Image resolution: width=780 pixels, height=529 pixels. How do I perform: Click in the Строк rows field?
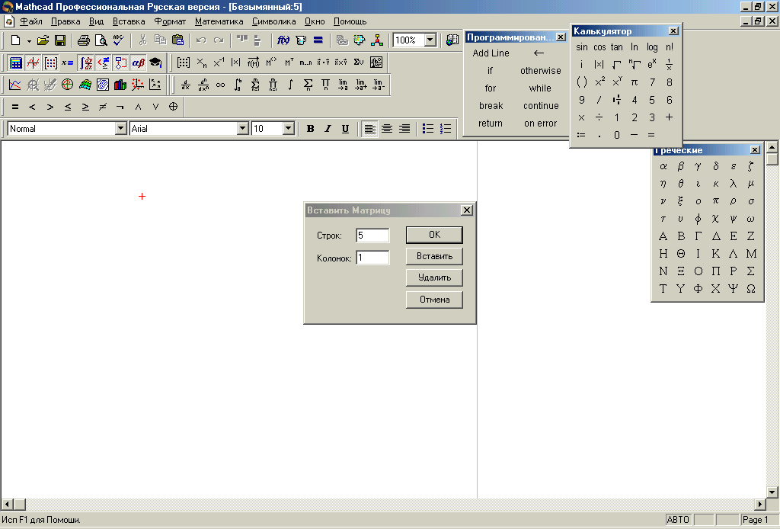click(x=372, y=236)
